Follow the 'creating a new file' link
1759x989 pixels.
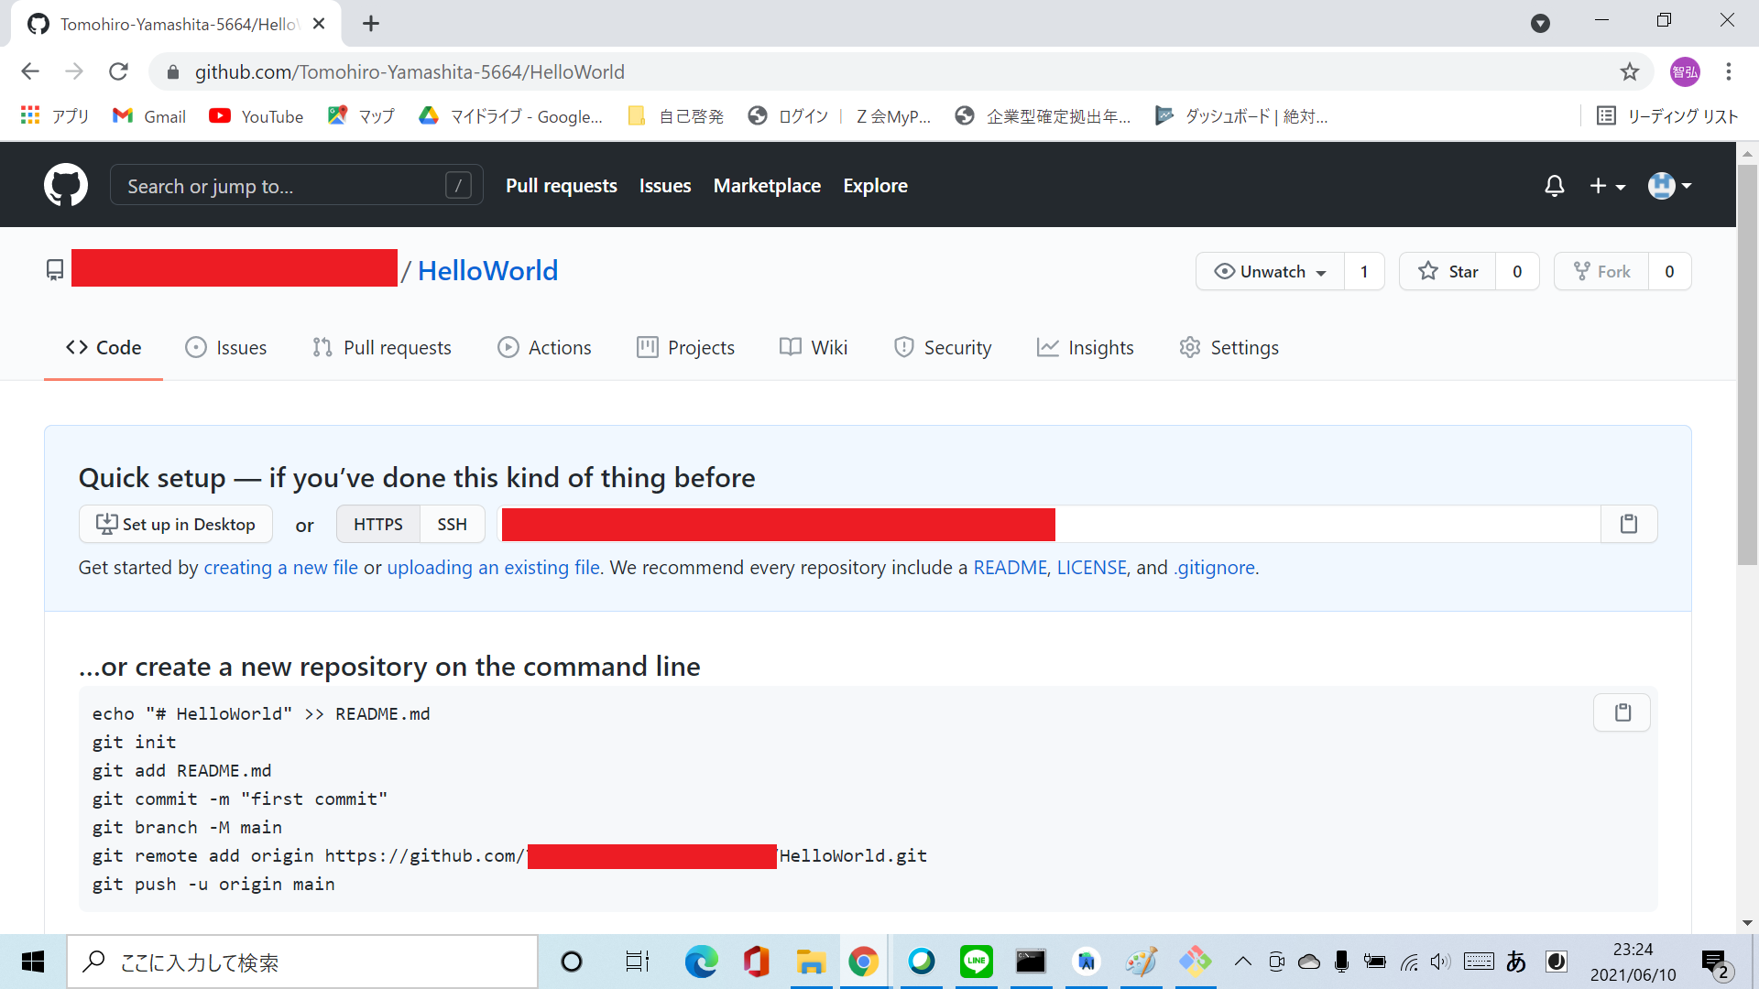[x=280, y=568]
